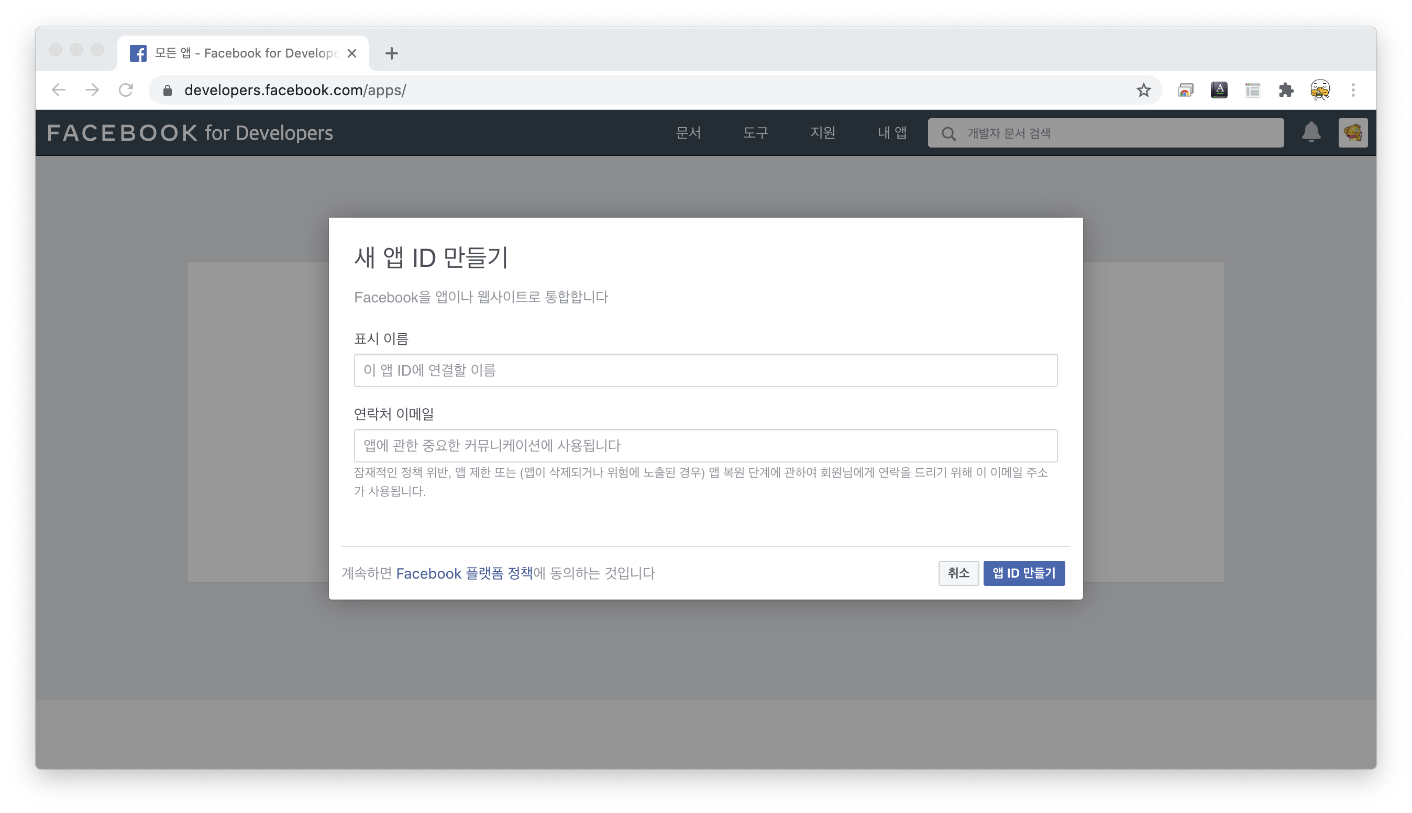Bookmark page with the star icon

(x=1143, y=90)
